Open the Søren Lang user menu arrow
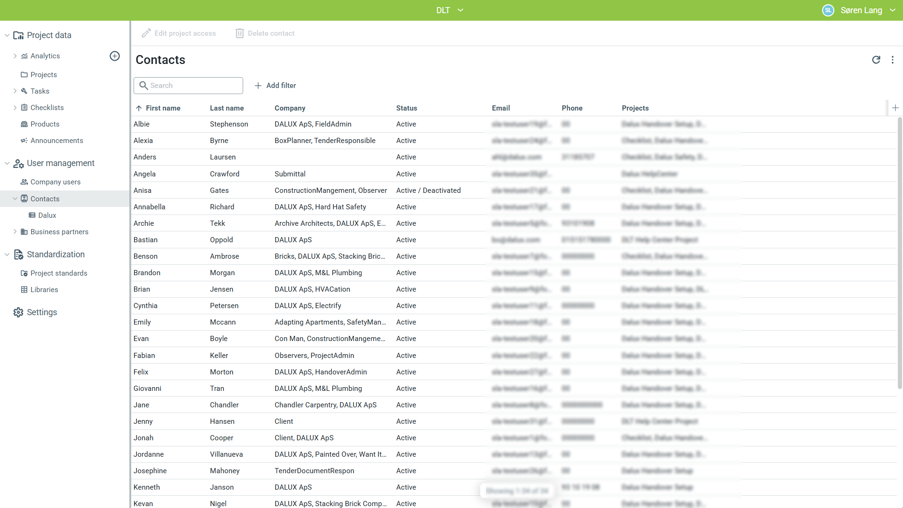The width and height of the screenshot is (903, 508). (892, 10)
